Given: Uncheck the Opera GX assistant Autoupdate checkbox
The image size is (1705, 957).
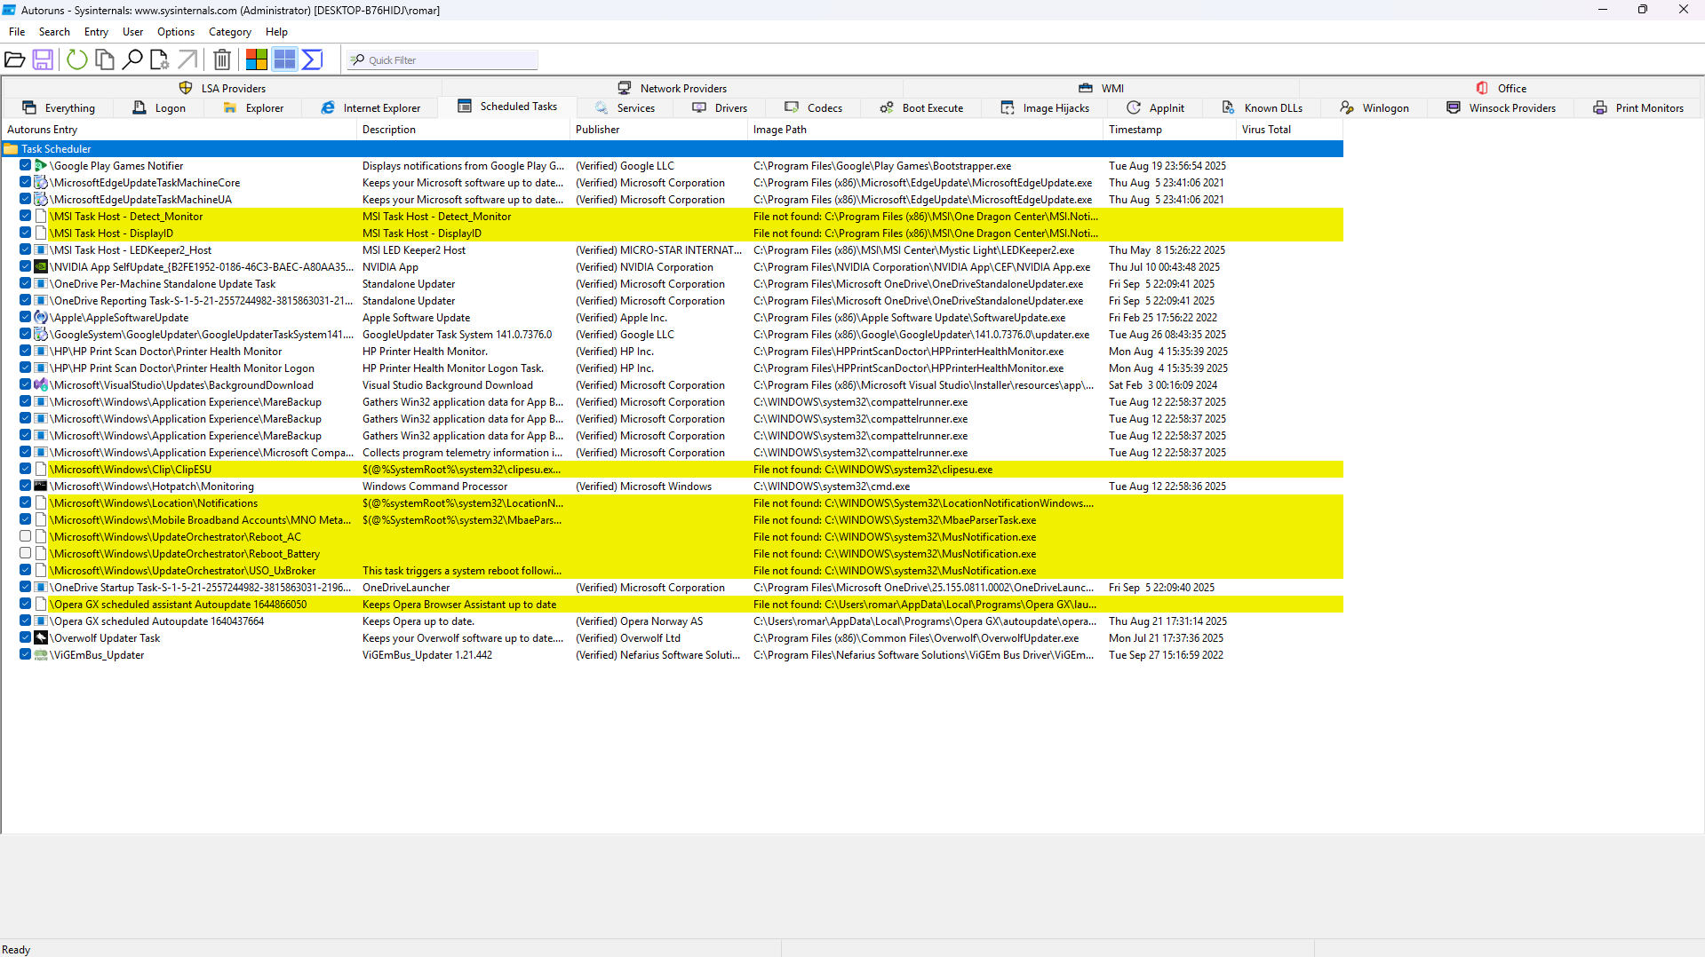Looking at the screenshot, I should pos(26,605).
